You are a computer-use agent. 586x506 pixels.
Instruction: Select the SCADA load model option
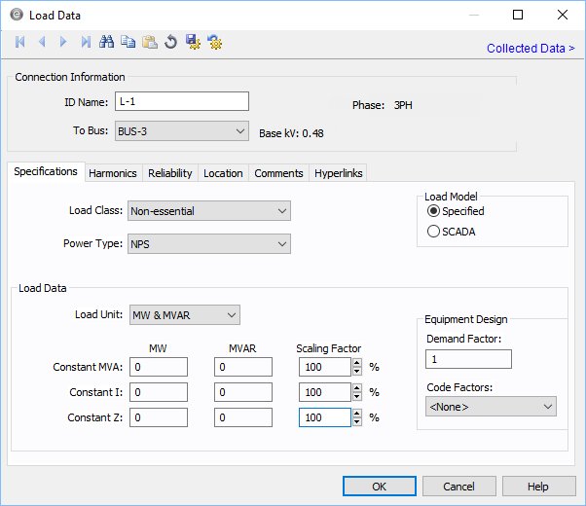pos(434,232)
